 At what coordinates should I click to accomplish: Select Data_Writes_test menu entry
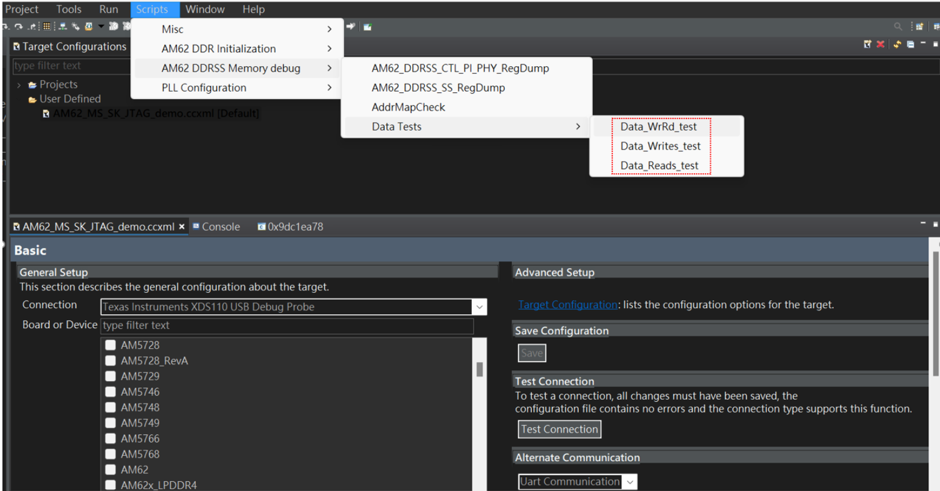coord(666,146)
